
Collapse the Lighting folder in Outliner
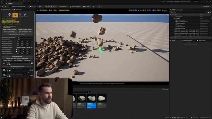click(174, 19)
